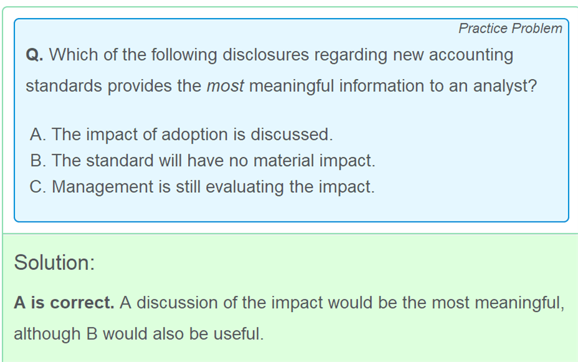Click the word meaningful, in the solution

(519, 303)
